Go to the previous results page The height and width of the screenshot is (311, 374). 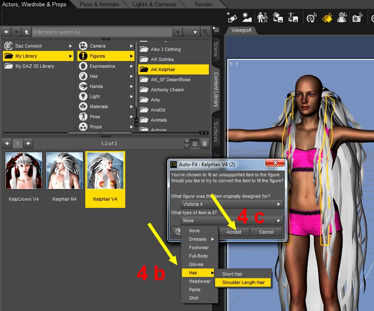[x=7, y=144]
